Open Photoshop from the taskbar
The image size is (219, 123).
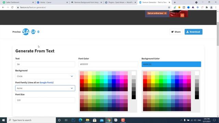click(x=73, y=120)
